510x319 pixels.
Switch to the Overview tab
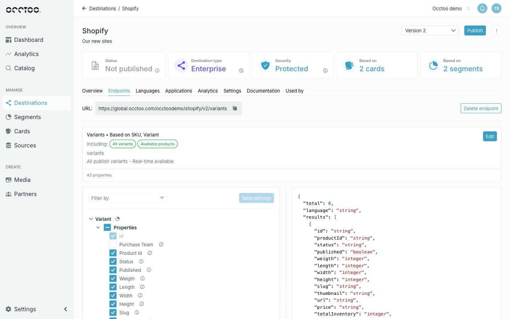(92, 91)
